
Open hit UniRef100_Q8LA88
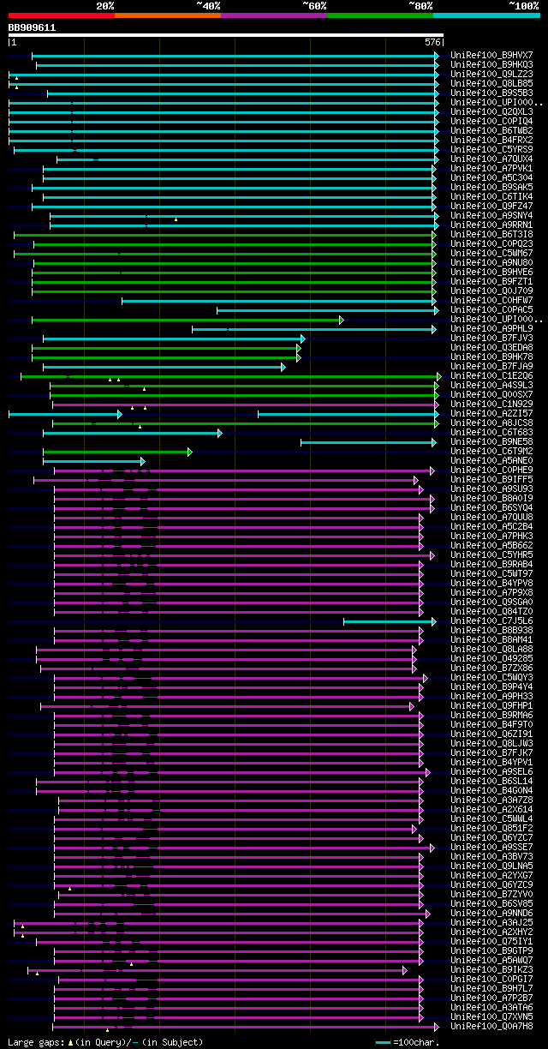[x=492, y=649]
